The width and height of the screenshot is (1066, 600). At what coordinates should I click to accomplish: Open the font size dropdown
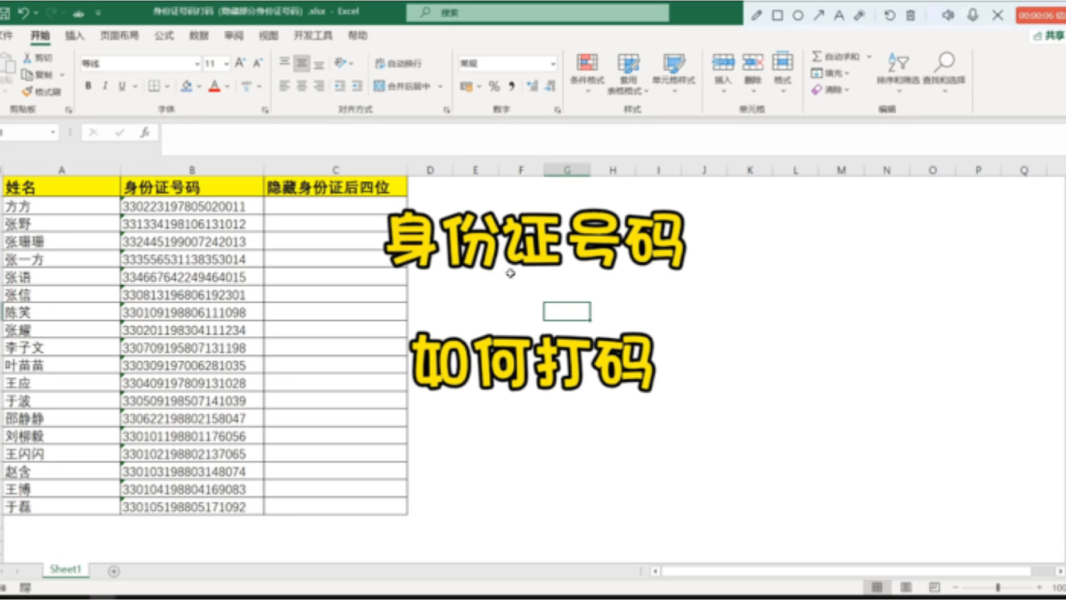(x=226, y=63)
